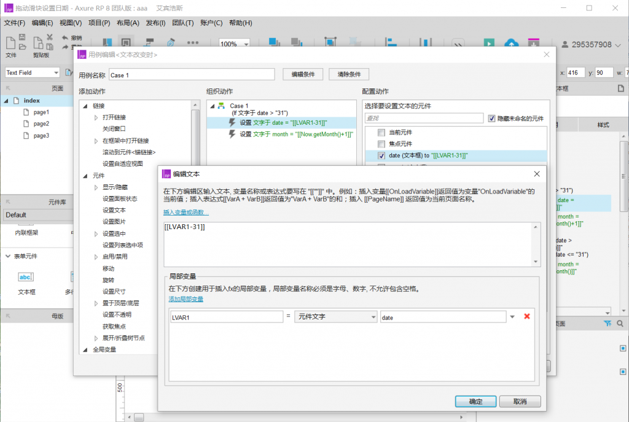Click the new file icon in the toolbar
Viewport: 629px width, 422px height.
pos(10,42)
